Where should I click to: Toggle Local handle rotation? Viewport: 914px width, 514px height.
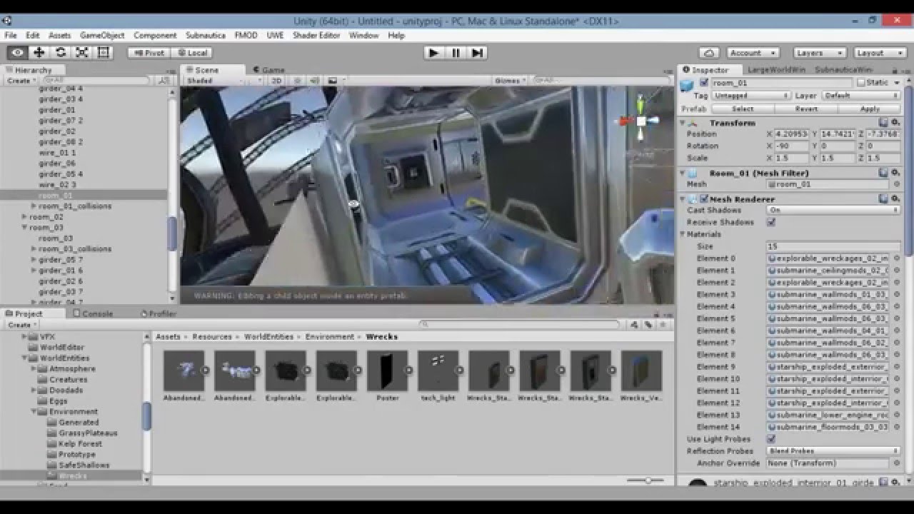(x=191, y=53)
